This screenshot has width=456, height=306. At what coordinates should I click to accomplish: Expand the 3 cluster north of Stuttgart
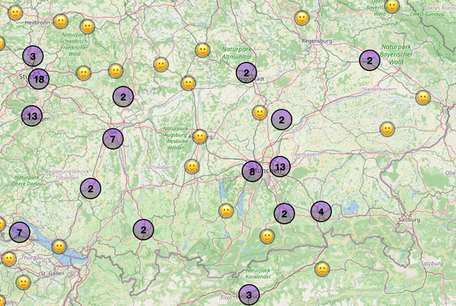(33, 56)
